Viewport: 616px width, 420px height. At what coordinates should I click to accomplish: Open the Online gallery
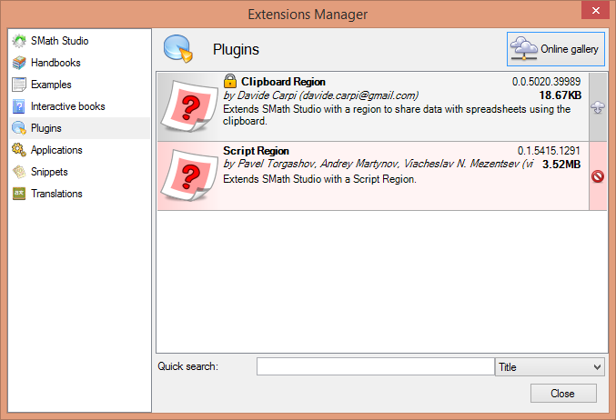point(556,49)
